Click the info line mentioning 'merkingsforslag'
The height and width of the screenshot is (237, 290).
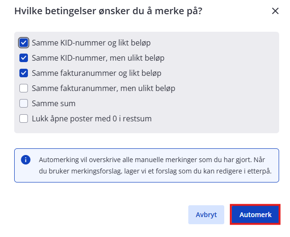[155, 171]
